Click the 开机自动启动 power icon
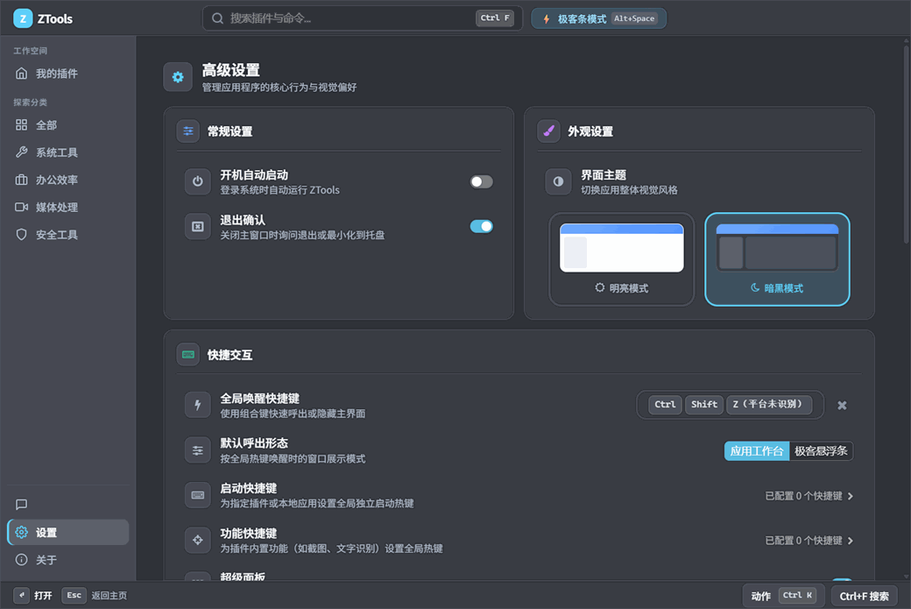 click(198, 181)
